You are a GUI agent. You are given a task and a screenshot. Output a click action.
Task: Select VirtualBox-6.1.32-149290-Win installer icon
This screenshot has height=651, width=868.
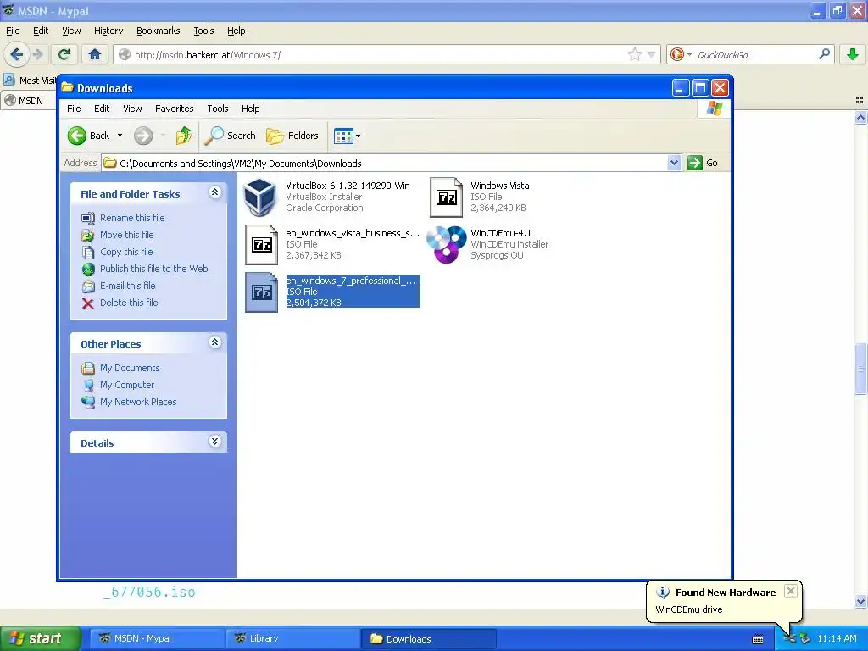(x=260, y=197)
